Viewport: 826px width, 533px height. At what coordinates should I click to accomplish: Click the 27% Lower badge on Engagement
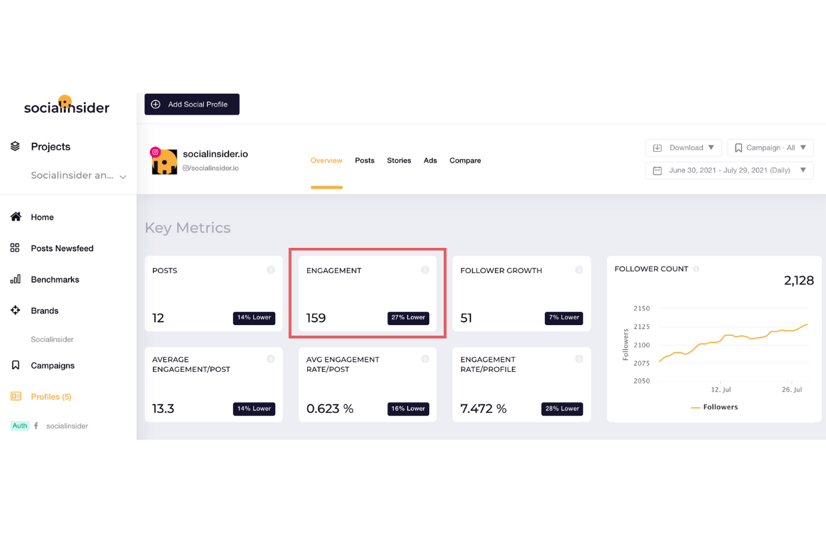click(408, 318)
